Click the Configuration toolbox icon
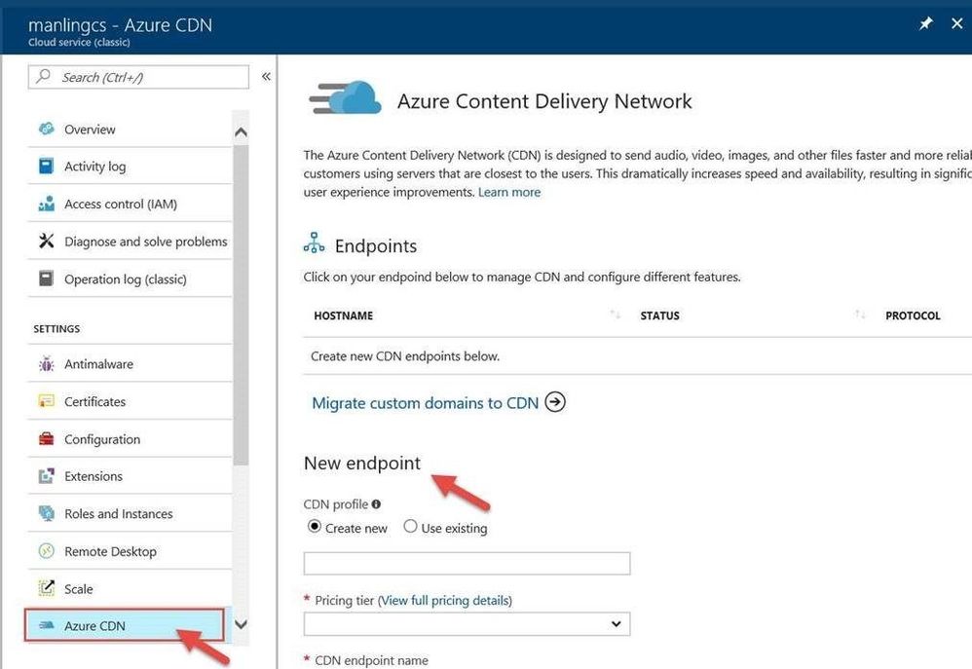Screen dimensions: 972x669 47,439
